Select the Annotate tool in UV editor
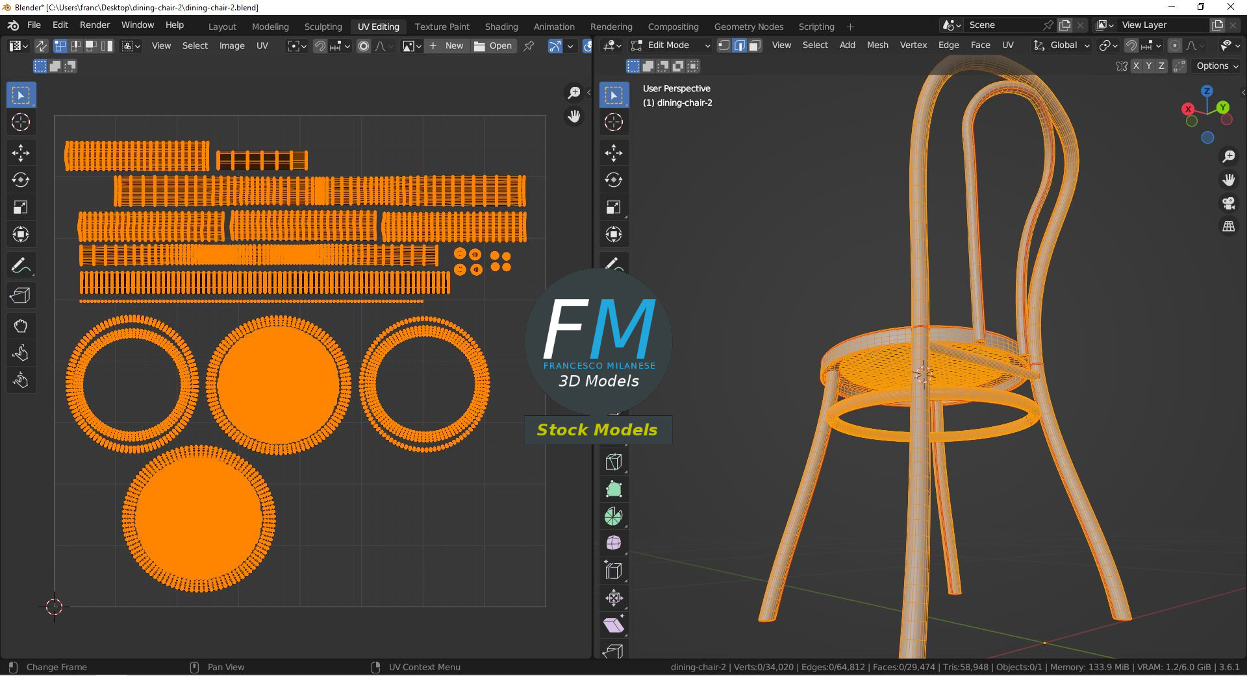The width and height of the screenshot is (1247, 676). click(21, 265)
